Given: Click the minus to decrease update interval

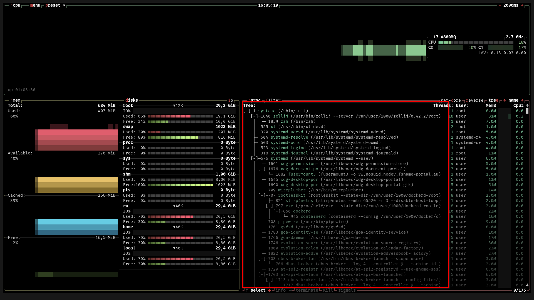Looking at the screenshot, I should (x=500, y=5).
